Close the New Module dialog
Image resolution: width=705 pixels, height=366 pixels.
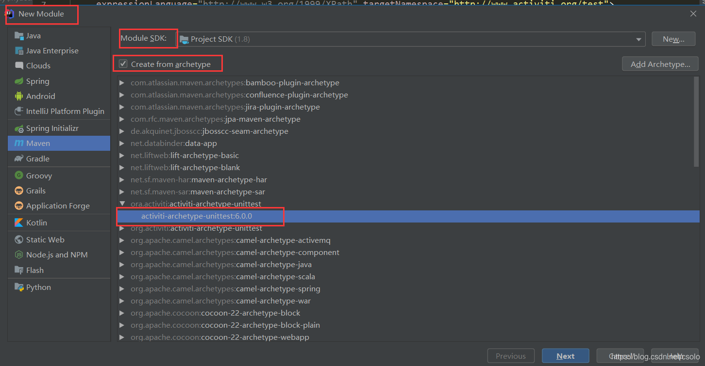pyautogui.click(x=693, y=14)
